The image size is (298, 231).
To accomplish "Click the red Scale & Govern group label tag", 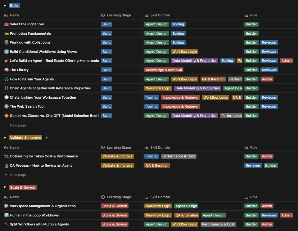I will coord(23,187).
